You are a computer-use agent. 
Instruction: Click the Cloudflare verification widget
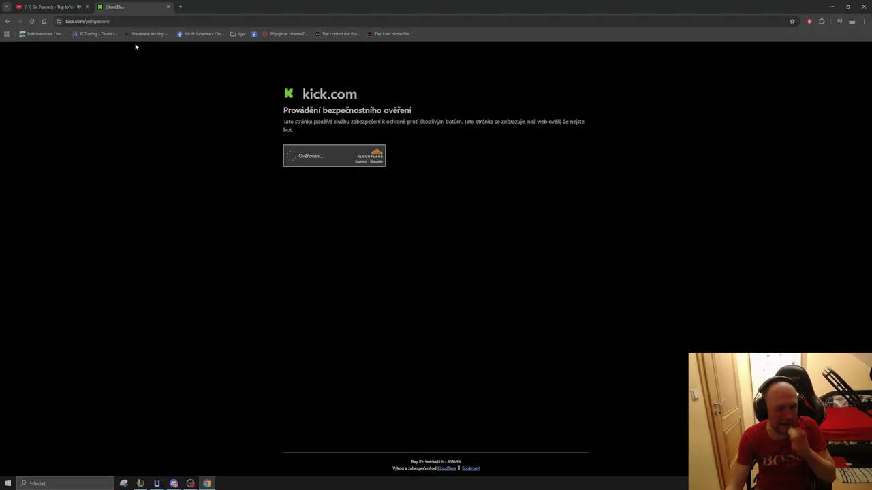334,156
